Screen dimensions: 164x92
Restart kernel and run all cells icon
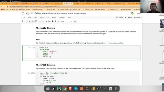point(59,21)
